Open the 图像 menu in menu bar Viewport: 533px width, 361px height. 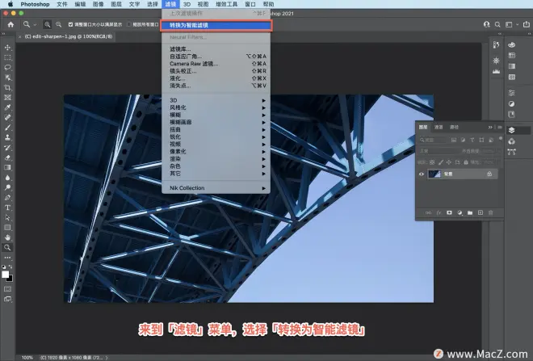pos(99,4)
